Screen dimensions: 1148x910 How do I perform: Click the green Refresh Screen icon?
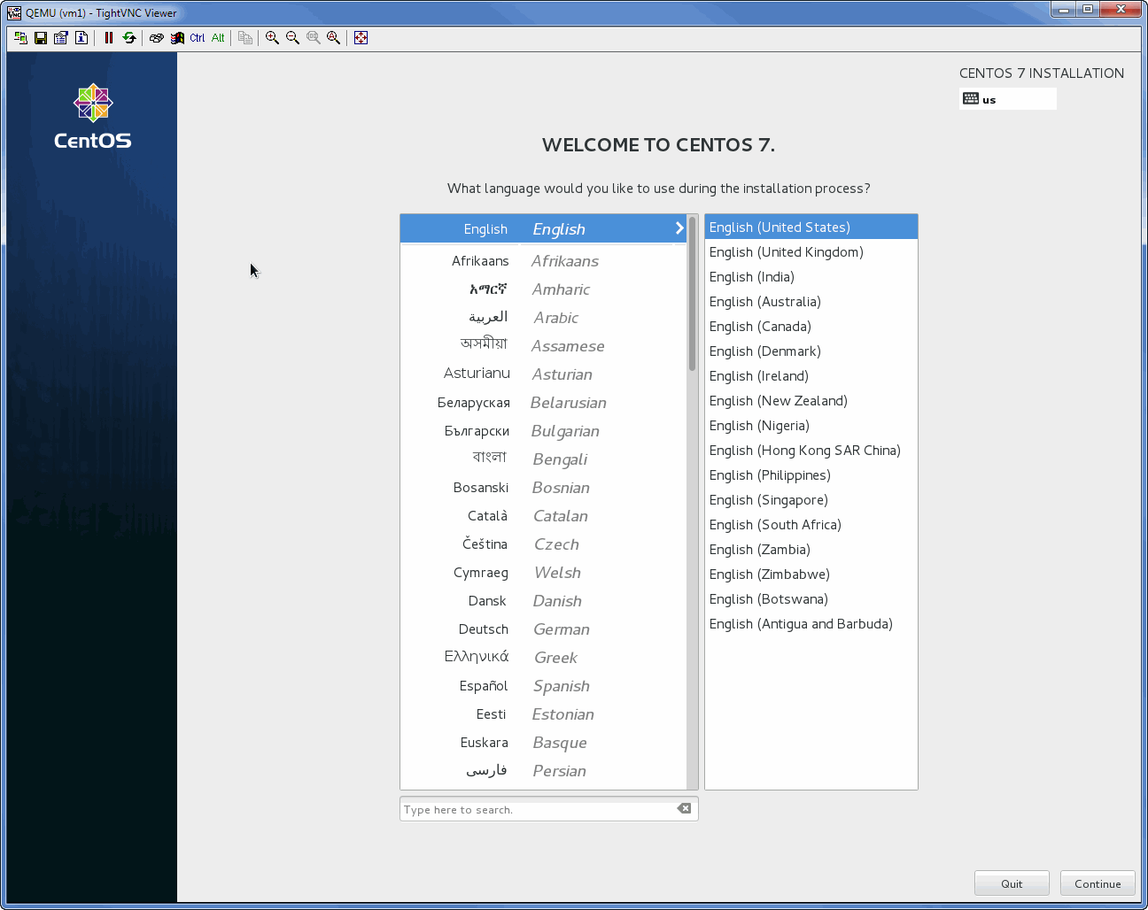pos(129,38)
